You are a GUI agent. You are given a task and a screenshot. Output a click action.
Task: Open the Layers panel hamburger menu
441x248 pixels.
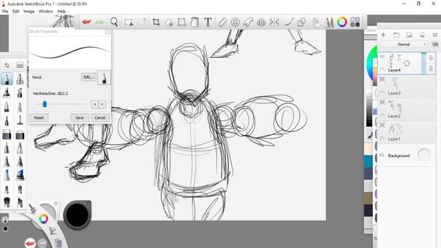tap(435, 35)
